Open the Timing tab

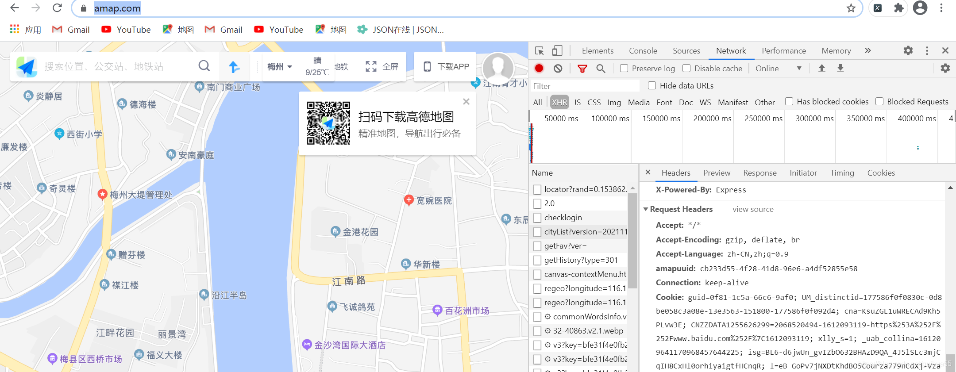click(842, 173)
